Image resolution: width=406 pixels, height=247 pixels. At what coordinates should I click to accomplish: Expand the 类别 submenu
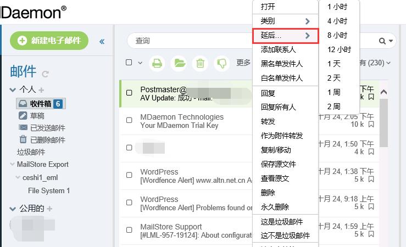click(285, 21)
